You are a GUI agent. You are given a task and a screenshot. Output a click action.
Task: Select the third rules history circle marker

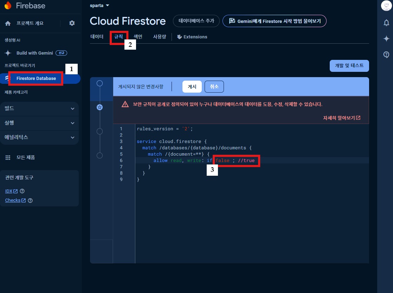point(99,131)
